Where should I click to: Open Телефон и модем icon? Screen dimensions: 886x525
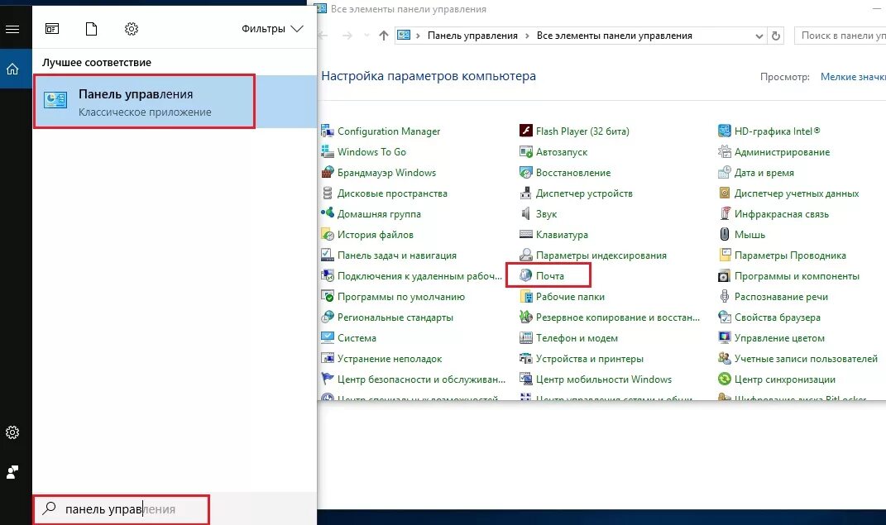point(525,337)
